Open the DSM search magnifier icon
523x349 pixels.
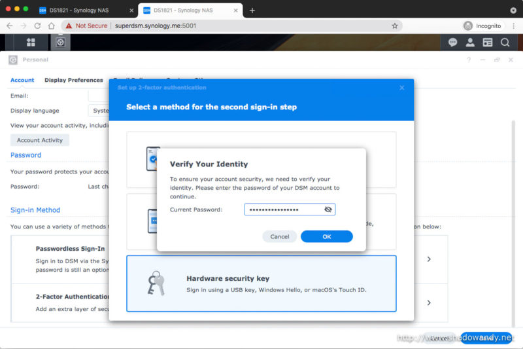coord(505,43)
